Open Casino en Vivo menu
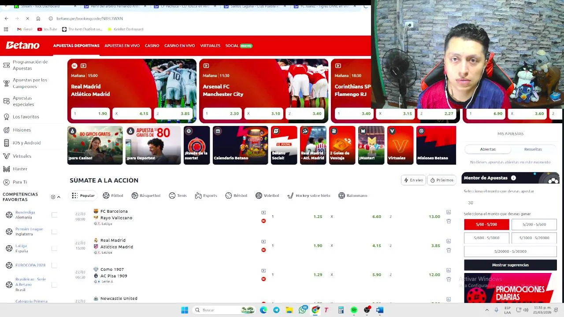Image resolution: width=564 pixels, height=317 pixels. tap(179, 46)
